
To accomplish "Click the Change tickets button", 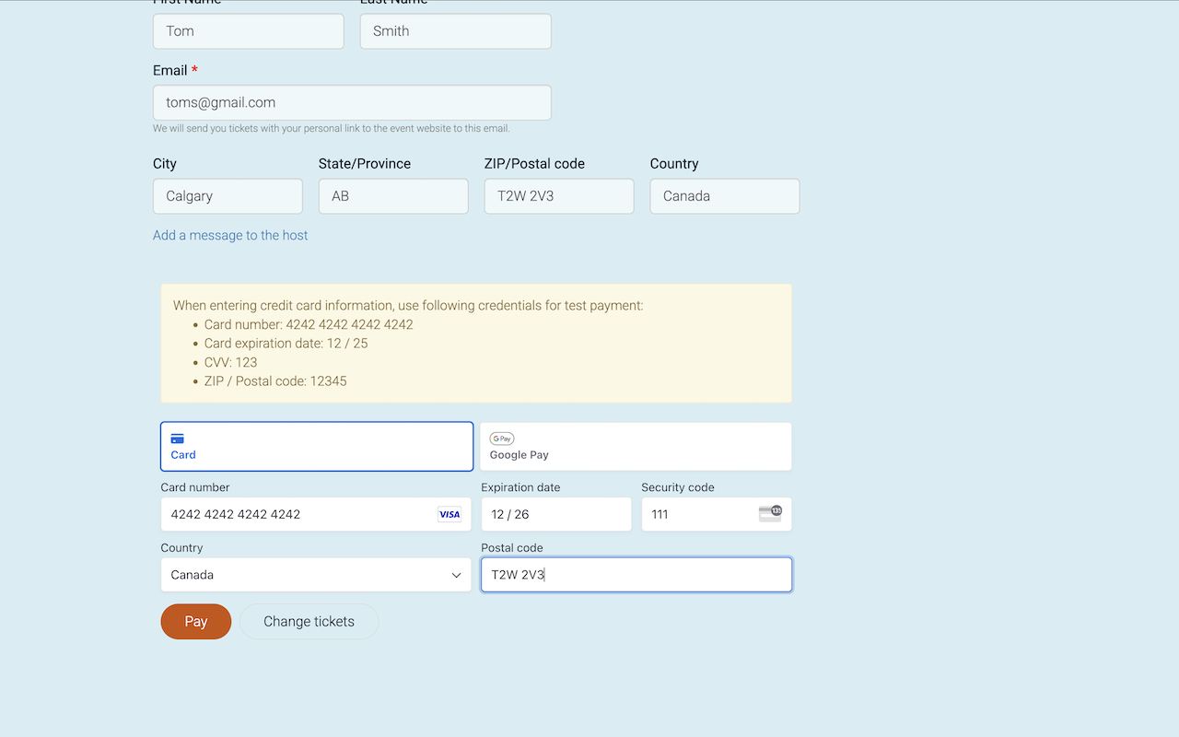I will pyautogui.click(x=309, y=622).
